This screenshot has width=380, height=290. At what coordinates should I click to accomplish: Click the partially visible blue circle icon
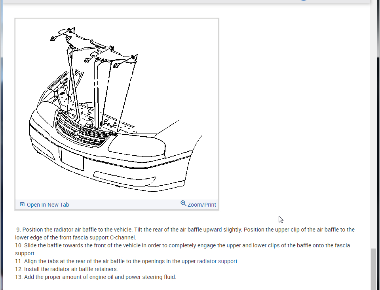pyautogui.click(x=303, y=1)
